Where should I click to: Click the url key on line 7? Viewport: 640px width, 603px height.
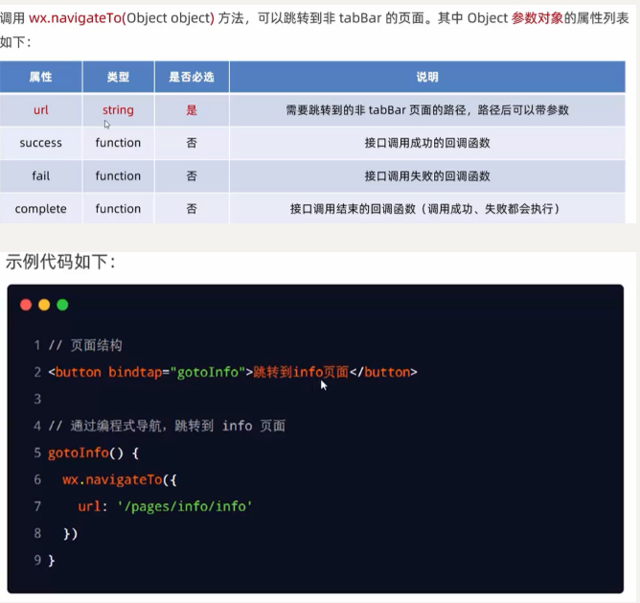pos(89,506)
